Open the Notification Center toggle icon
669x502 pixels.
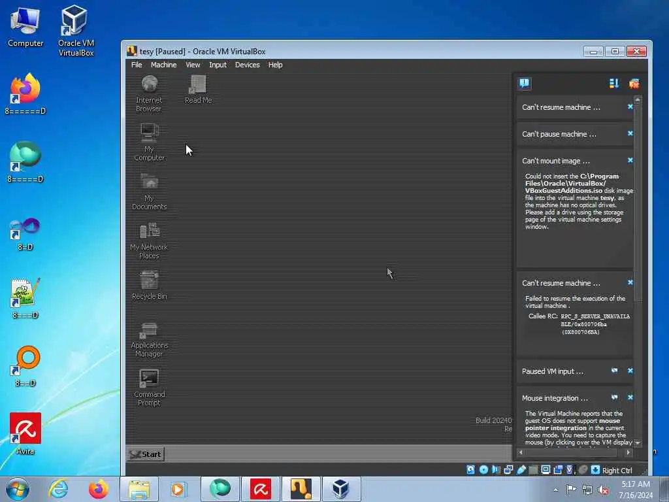tap(525, 83)
